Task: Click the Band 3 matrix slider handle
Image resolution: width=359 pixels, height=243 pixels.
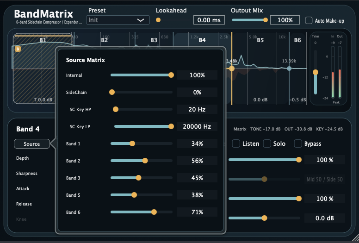Action: coord(138,178)
